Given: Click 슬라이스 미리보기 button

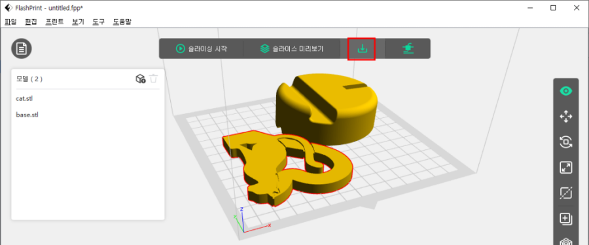Looking at the screenshot, I should click(291, 49).
